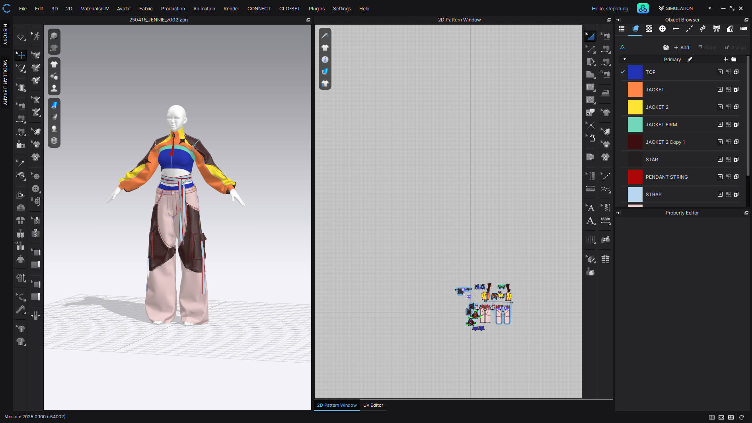Switch to the UV Editor tab
The width and height of the screenshot is (752, 423).
[x=373, y=405]
